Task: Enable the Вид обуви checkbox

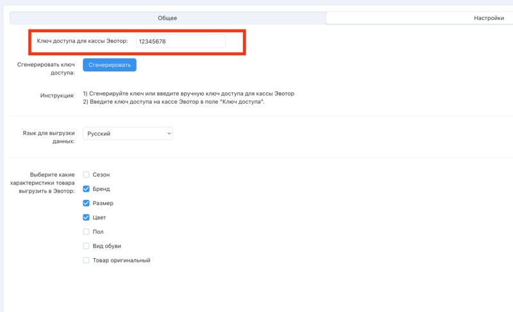Action: click(86, 246)
